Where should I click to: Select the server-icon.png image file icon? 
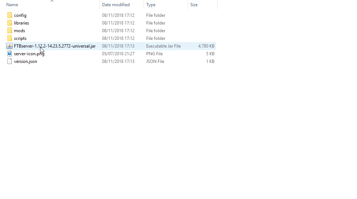[x=10, y=54]
